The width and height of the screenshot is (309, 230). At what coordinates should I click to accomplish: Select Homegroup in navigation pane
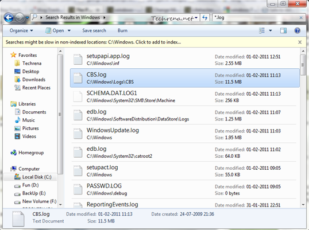(x=27, y=153)
